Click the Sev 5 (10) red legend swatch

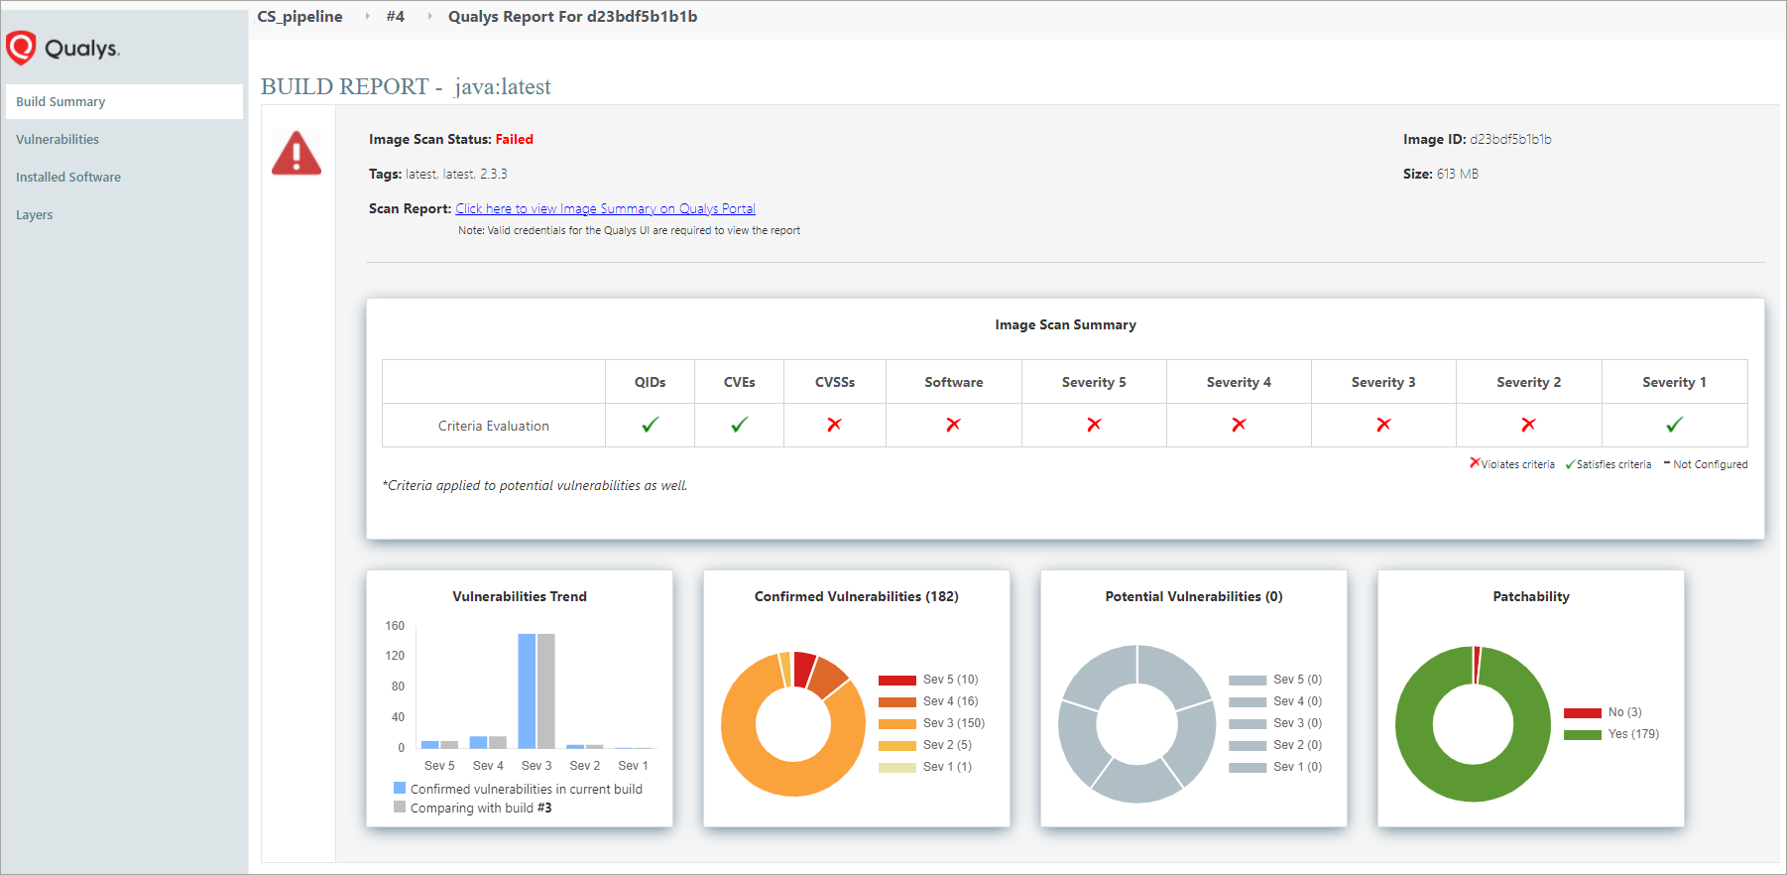point(896,681)
